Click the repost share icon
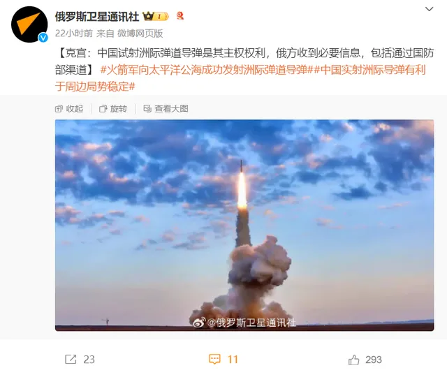447x384 pixels. pos(71,360)
